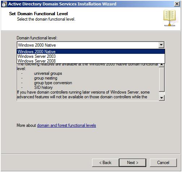This screenshot has height=172, width=182.
Task: Cancel the installation wizard
Action: (x=163, y=163)
